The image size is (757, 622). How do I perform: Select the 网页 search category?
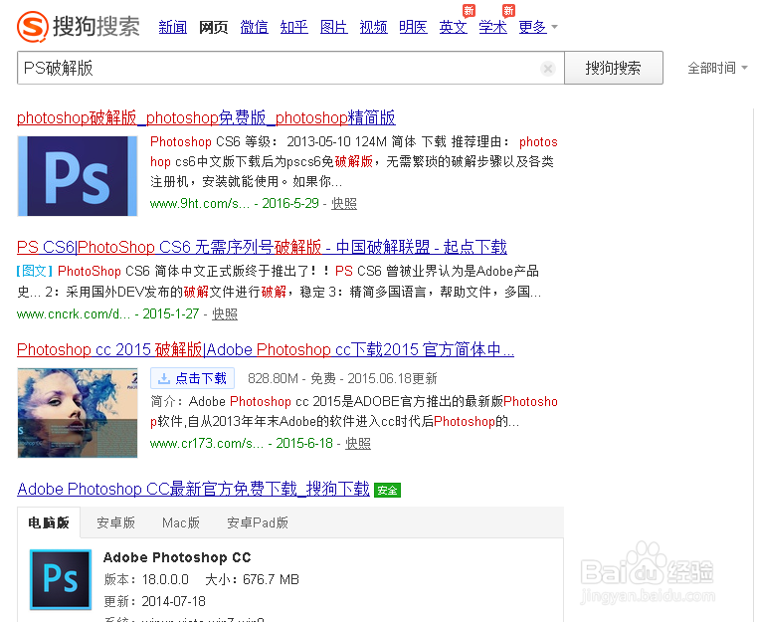[214, 27]
